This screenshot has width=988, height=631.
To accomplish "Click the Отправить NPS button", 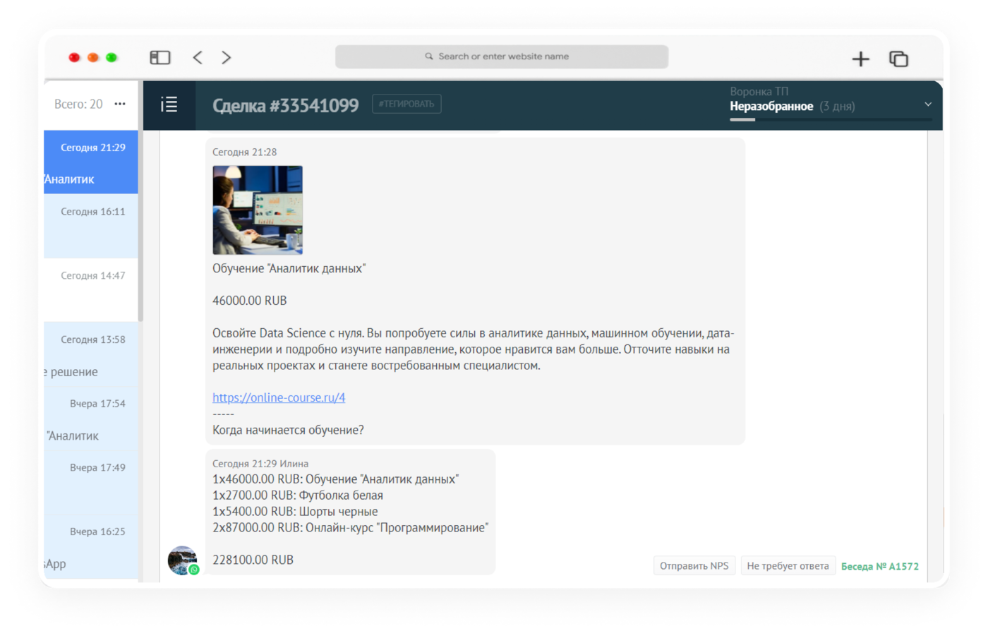I will click(x=694, y=565).
